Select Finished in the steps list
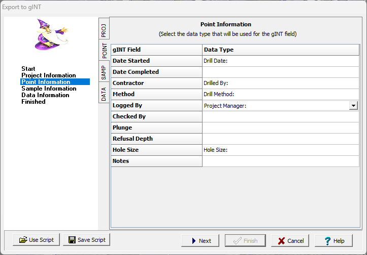The image size is (367, 255). pos(33,102)
